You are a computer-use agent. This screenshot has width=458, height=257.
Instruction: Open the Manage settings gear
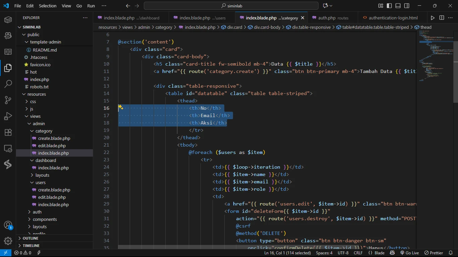8,241
